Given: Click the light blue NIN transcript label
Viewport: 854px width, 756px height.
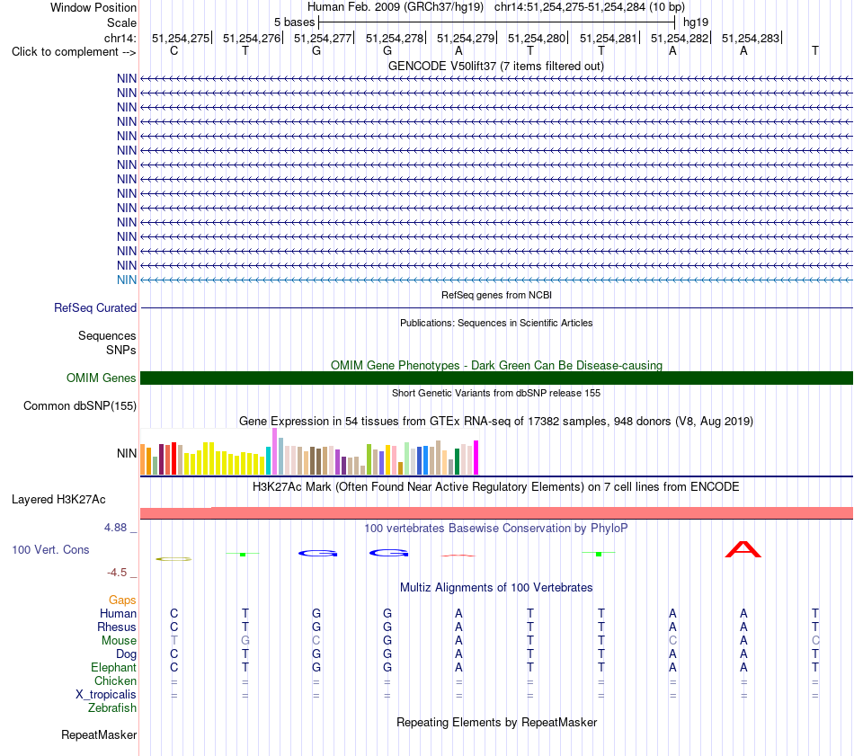Looking at the screenshot, I should point(127,280).
